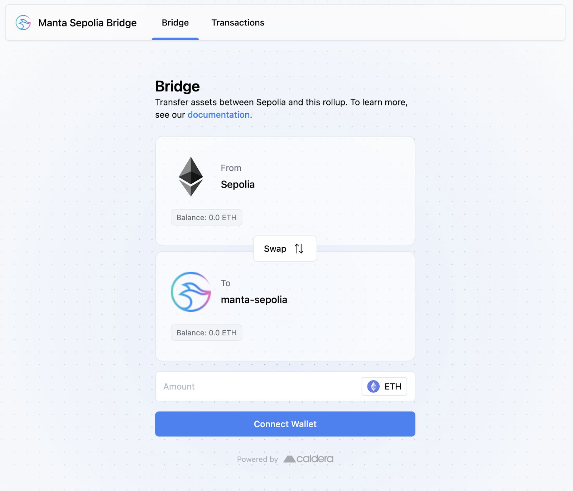
Task: Click the Ethereum diamond icon by Sepolia
Action: (x=191, y=176)
